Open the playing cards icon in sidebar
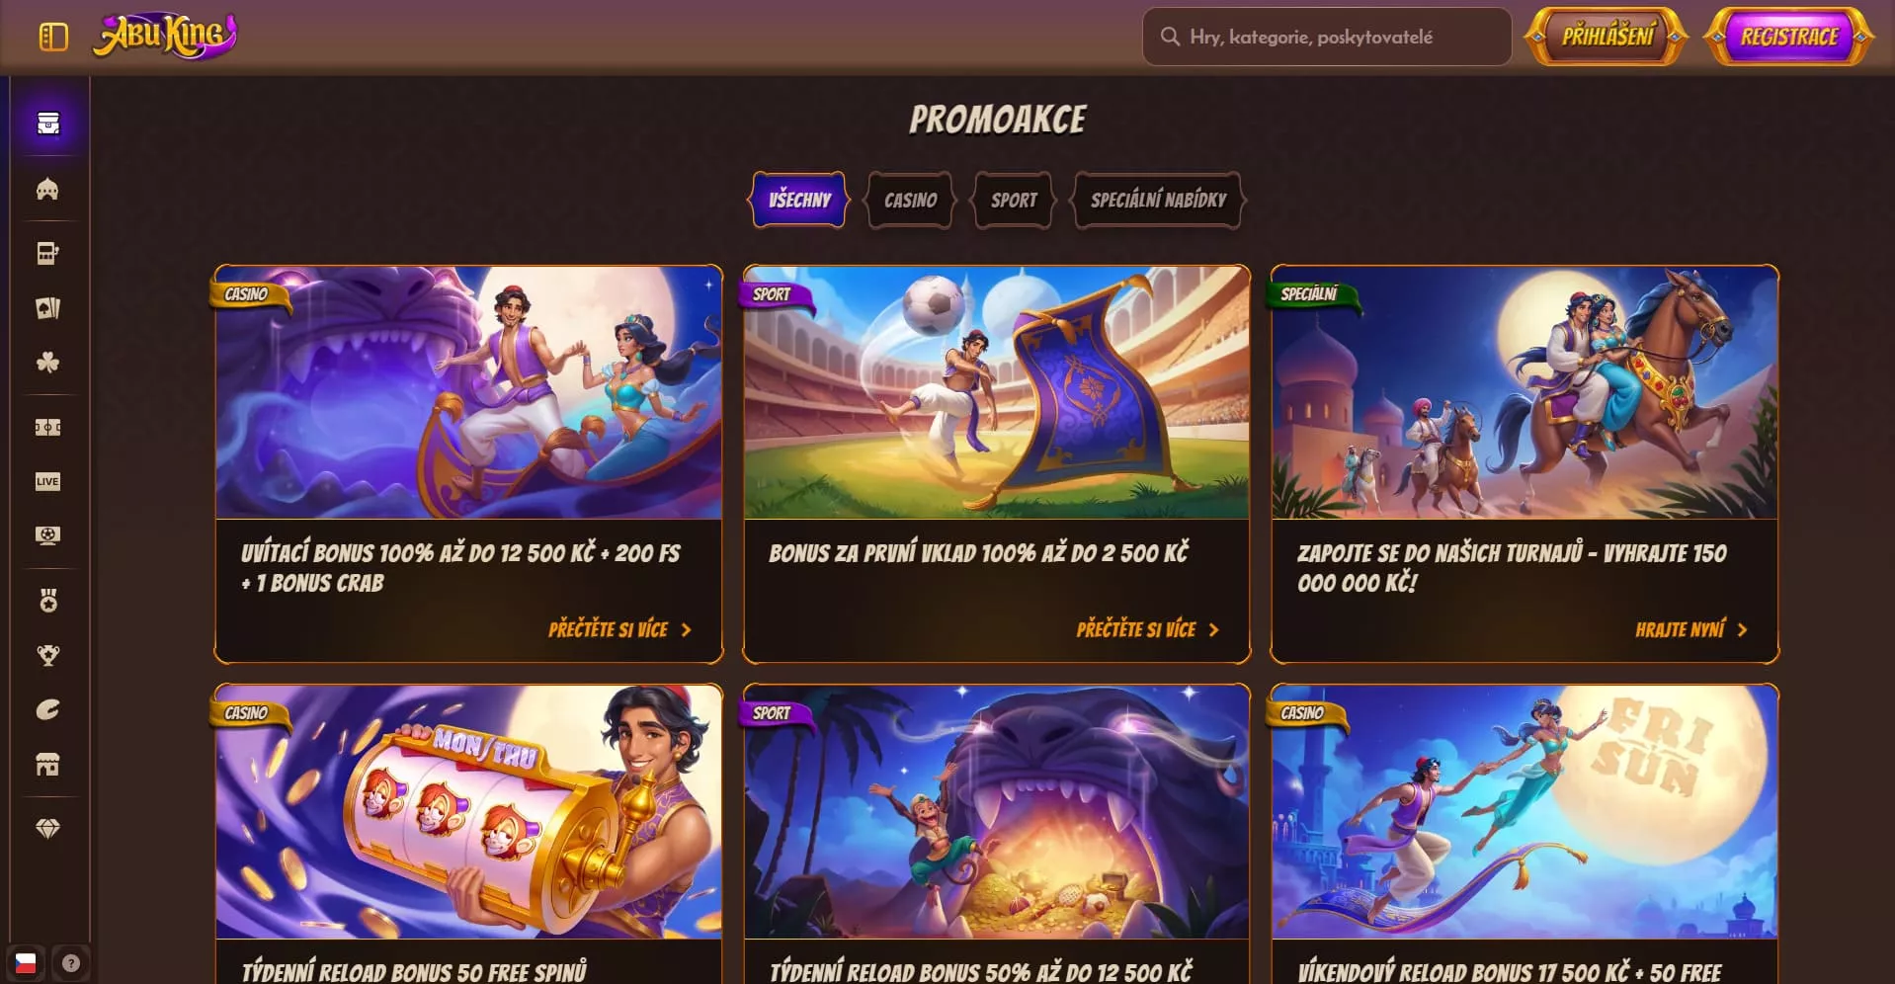The image size is (1895, 984). [x=47, y=308]
